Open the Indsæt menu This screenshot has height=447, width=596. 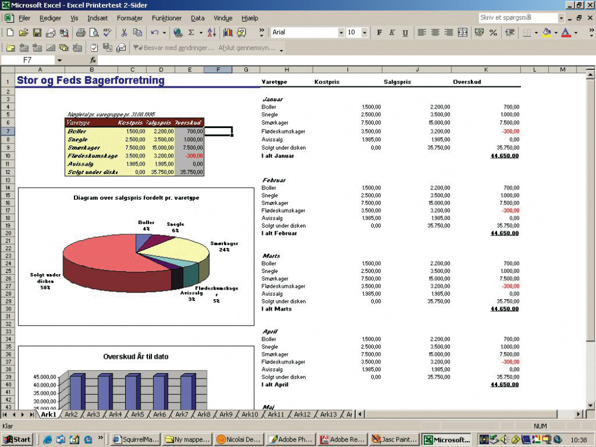(97, 18)
